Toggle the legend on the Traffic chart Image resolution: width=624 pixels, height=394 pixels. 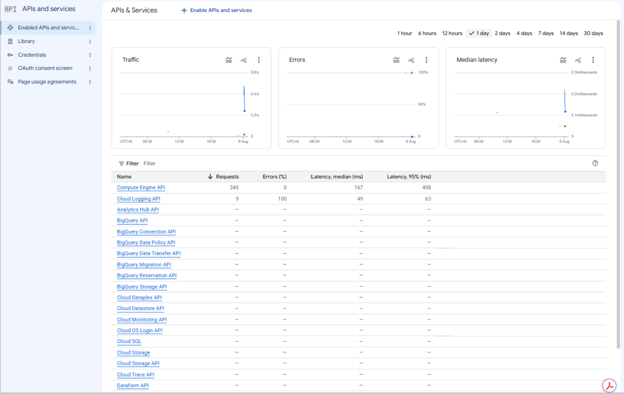(x=229, y=60)
